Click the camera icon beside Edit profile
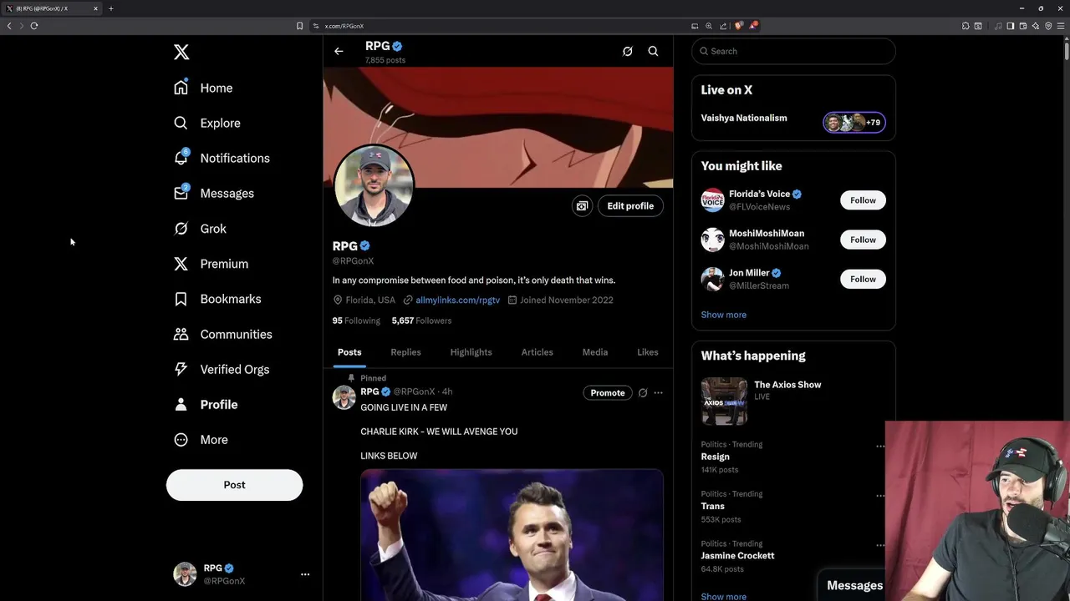This screenshot has width=1070, height=601. 582,206
